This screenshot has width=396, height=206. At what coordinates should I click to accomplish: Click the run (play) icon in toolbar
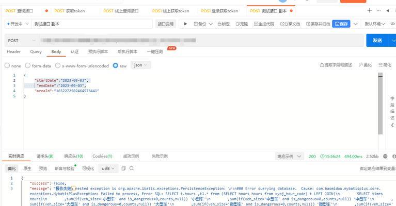(x=185, y=24)
